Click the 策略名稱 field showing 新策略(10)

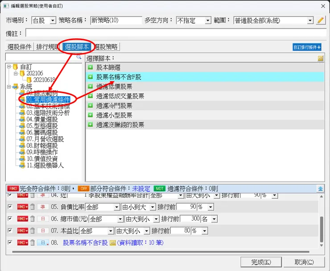click(x=116, y=21)
